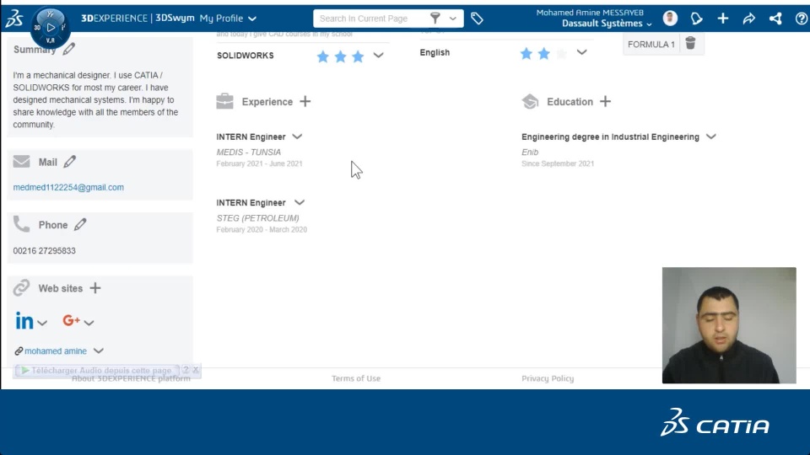
Task: Click the compass play button
Action: tap(50, 27)
